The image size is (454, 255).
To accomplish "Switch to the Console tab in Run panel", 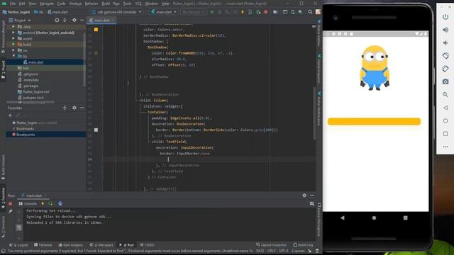I will click(x=28, y=204).
